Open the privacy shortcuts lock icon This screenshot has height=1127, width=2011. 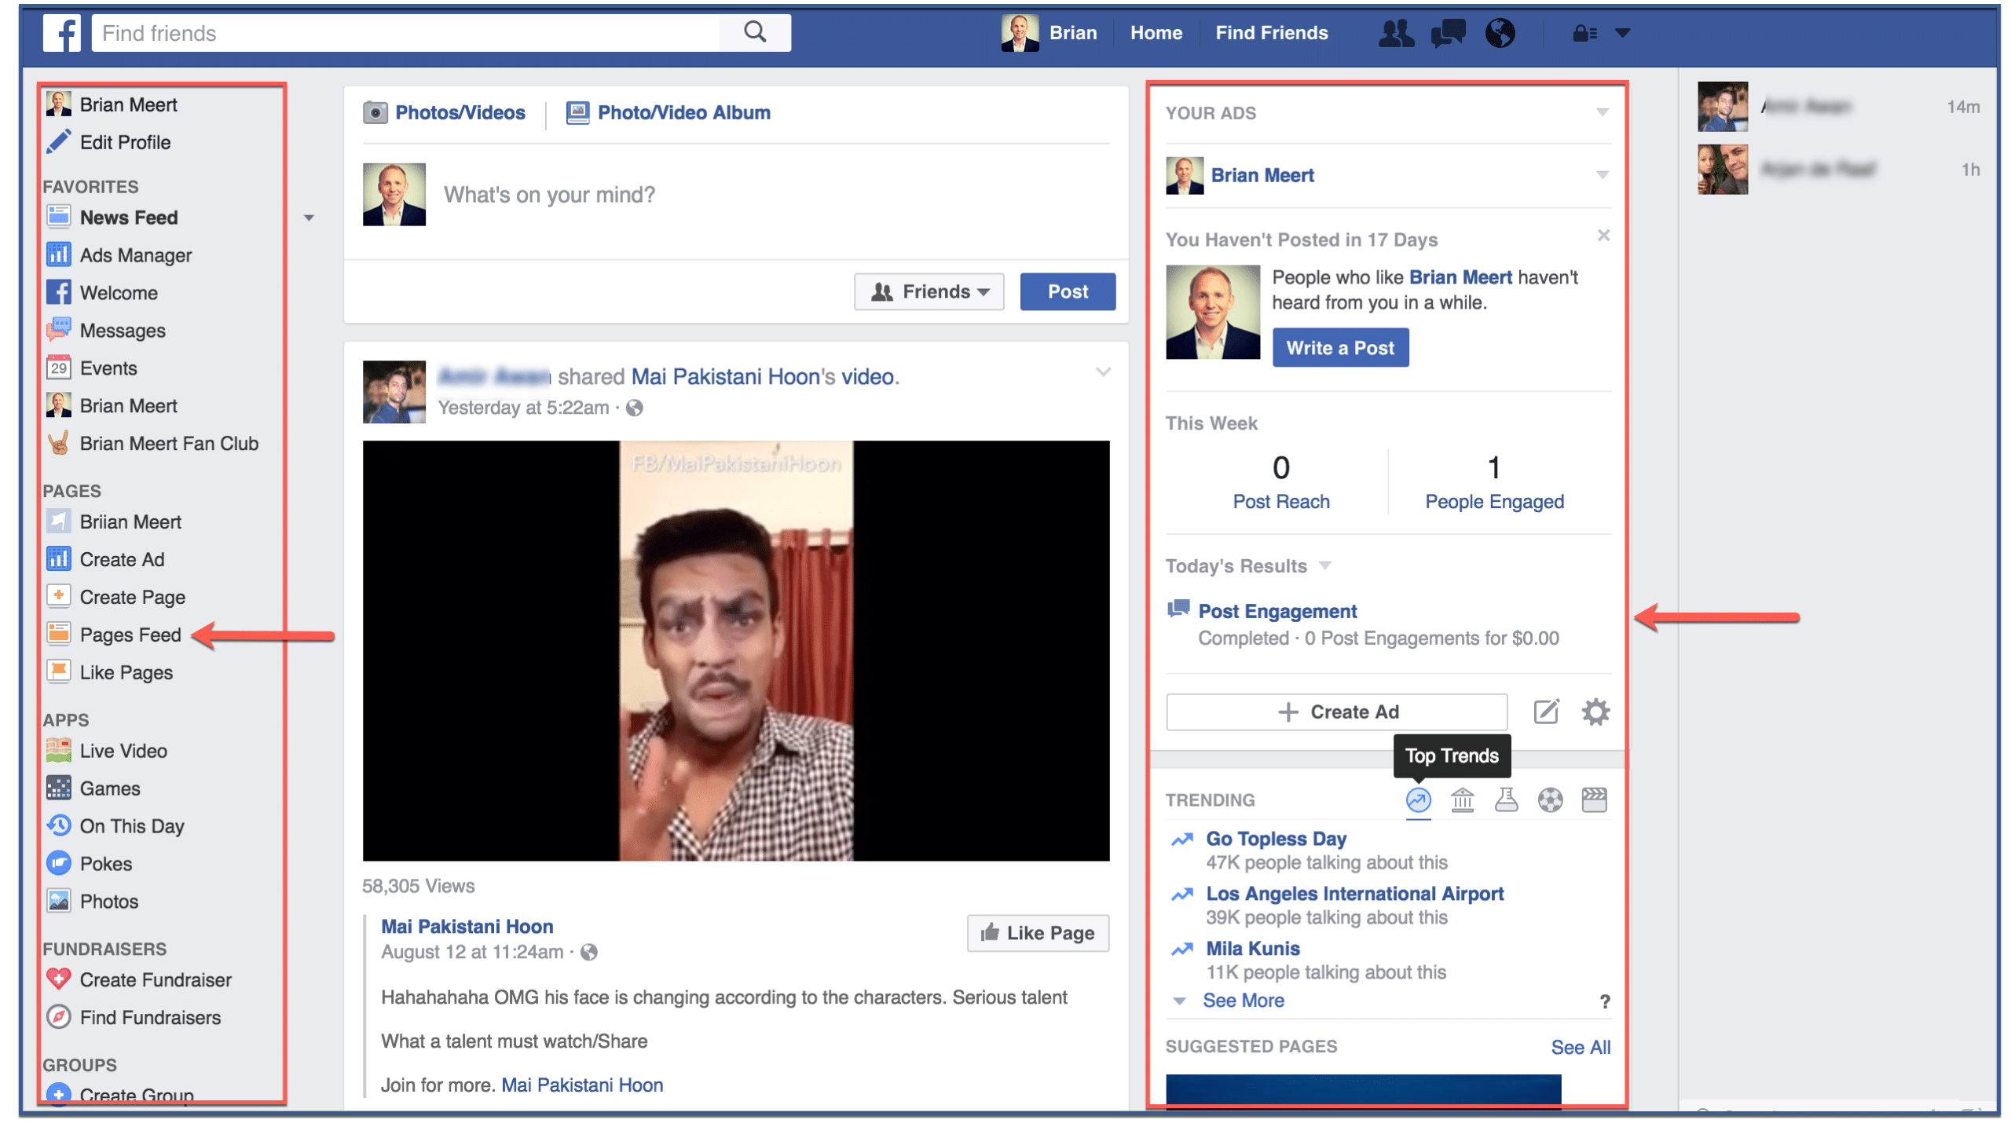coord(1584,33)
